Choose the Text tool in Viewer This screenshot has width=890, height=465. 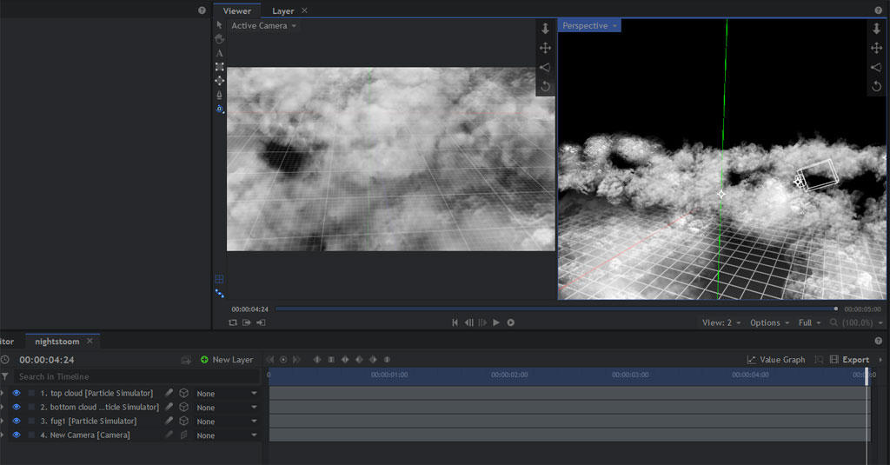pos(219,53)
